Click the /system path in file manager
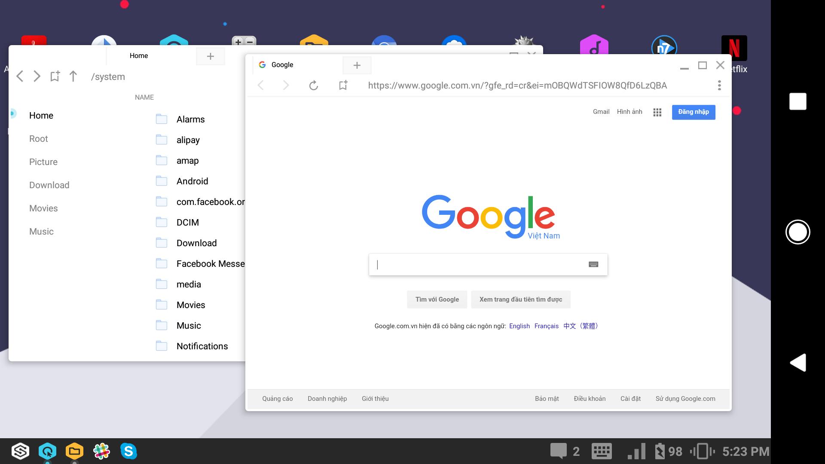 [108, 77]
